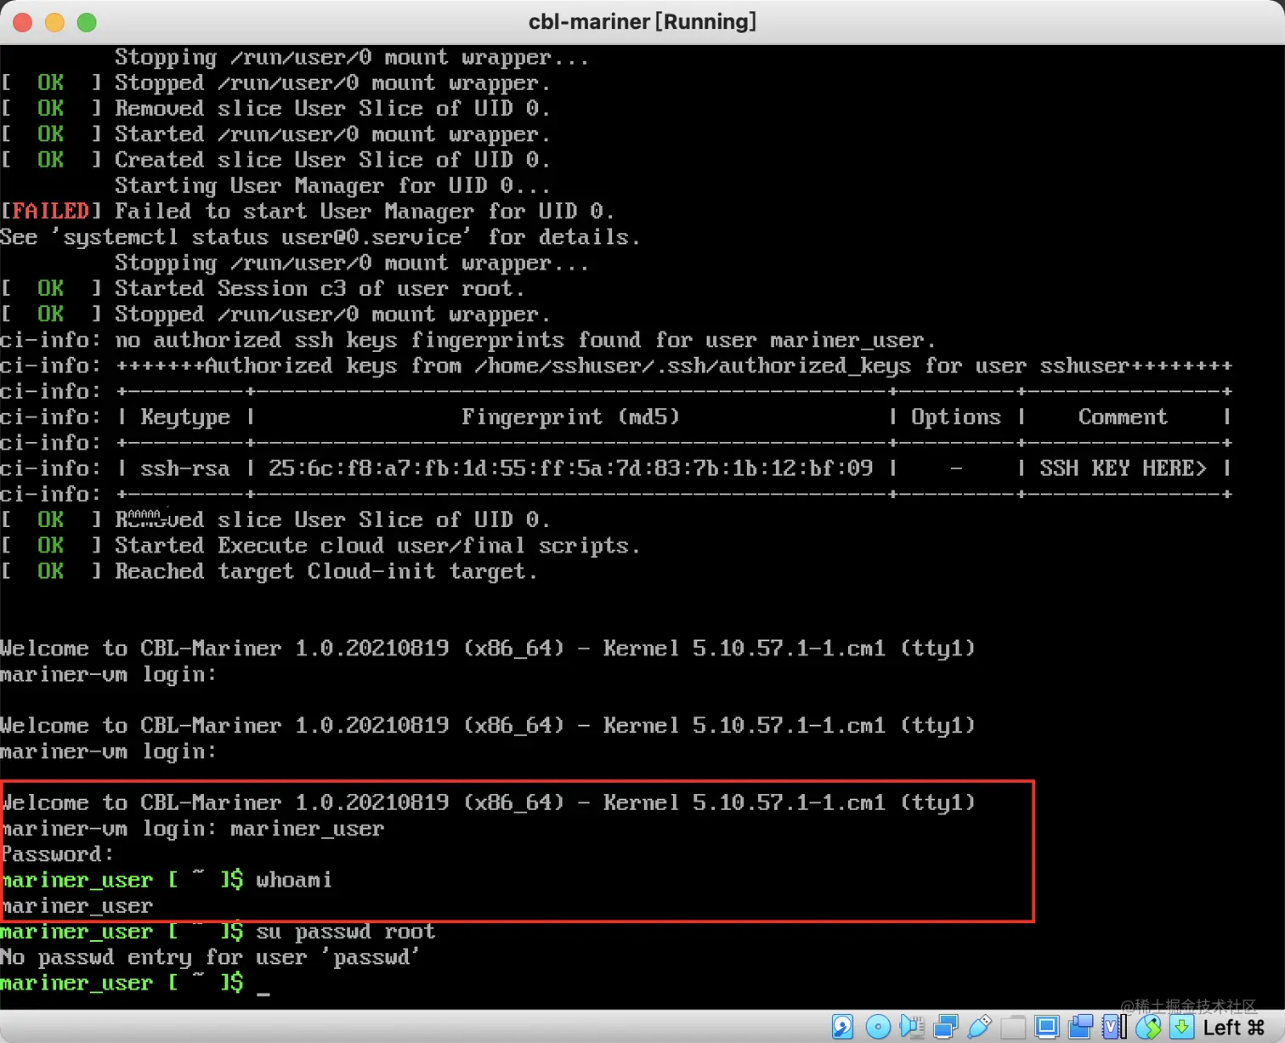Click the 'su passwd root' command text
Viewport: 1285px width, 1043px height.
(346, 932)
